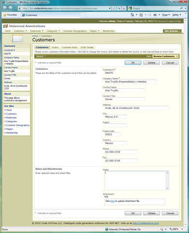Click the top Delete button
This screenshot has height=233, width=189.
[152, 63]
